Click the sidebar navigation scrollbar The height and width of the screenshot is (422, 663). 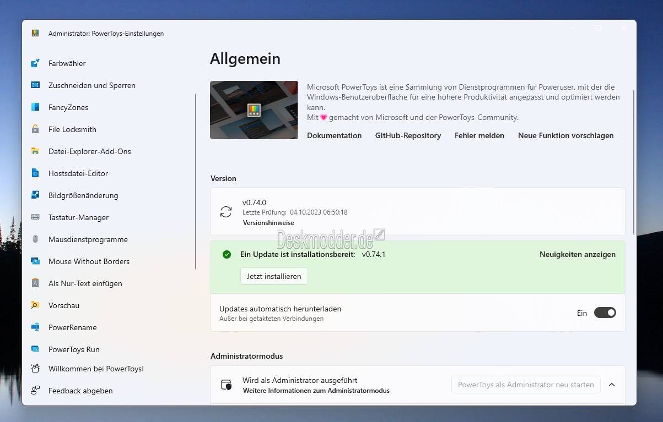[196, 182]
